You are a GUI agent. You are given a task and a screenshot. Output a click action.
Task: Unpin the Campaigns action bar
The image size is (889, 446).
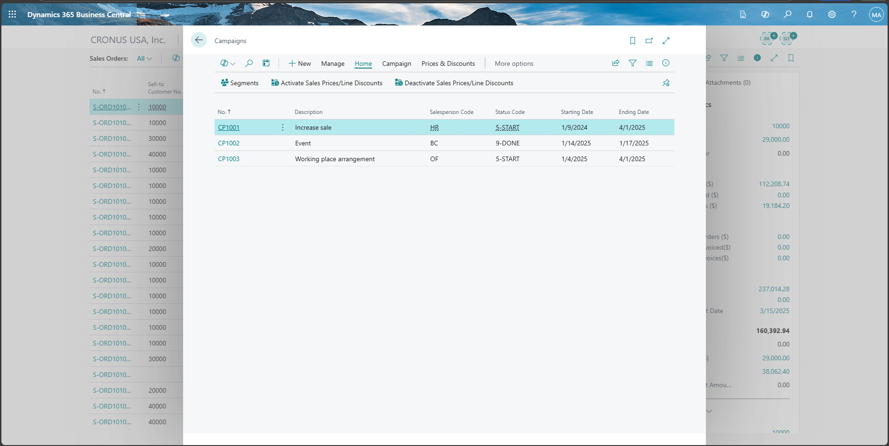[665, 83]
